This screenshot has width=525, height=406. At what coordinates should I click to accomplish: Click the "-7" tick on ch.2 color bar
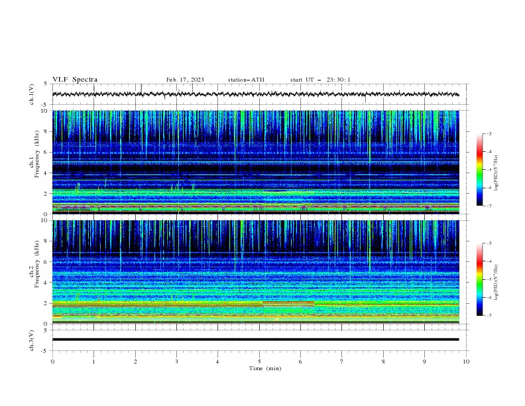pyautogui.click(x=489, y=316)
